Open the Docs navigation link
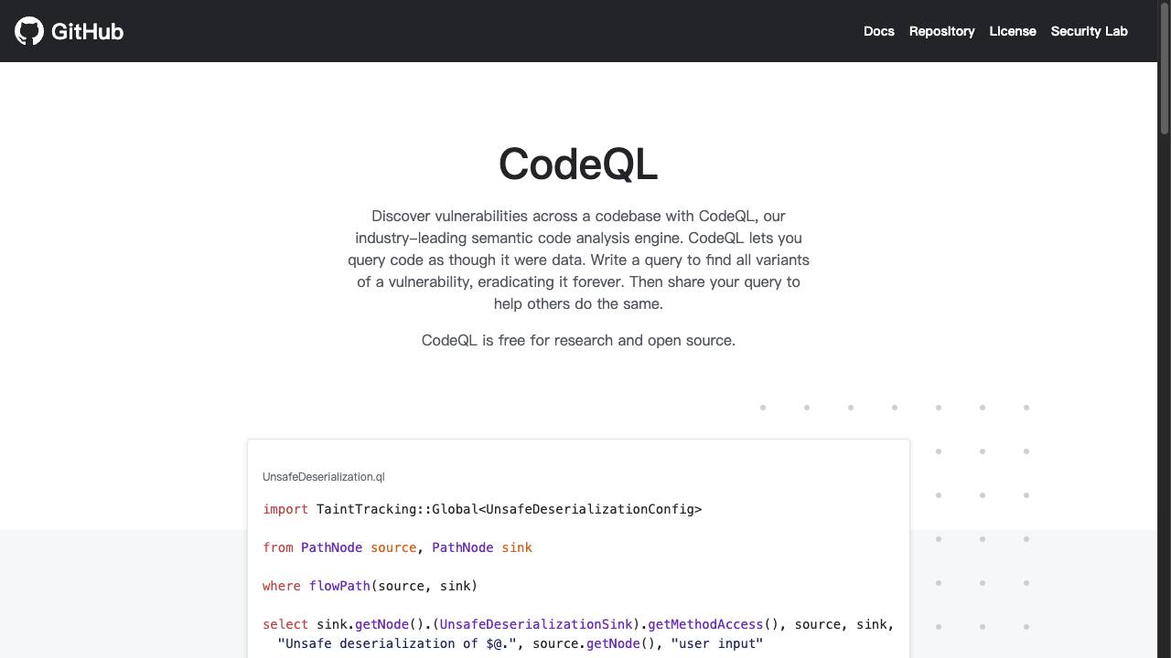Image resolution: width=1171 pixels, height=658 pixels. (878, 31)
